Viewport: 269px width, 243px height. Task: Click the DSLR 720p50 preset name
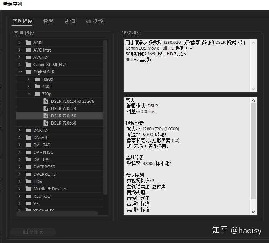[64, 116]
